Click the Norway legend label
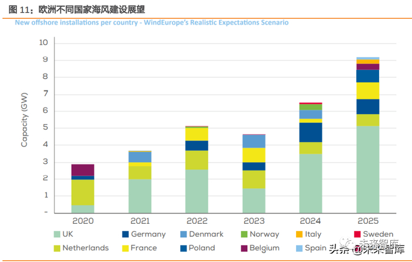 (x=264, y=234)
